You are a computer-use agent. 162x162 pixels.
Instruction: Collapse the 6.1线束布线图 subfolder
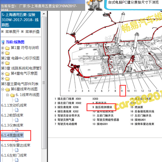(7, 95)
